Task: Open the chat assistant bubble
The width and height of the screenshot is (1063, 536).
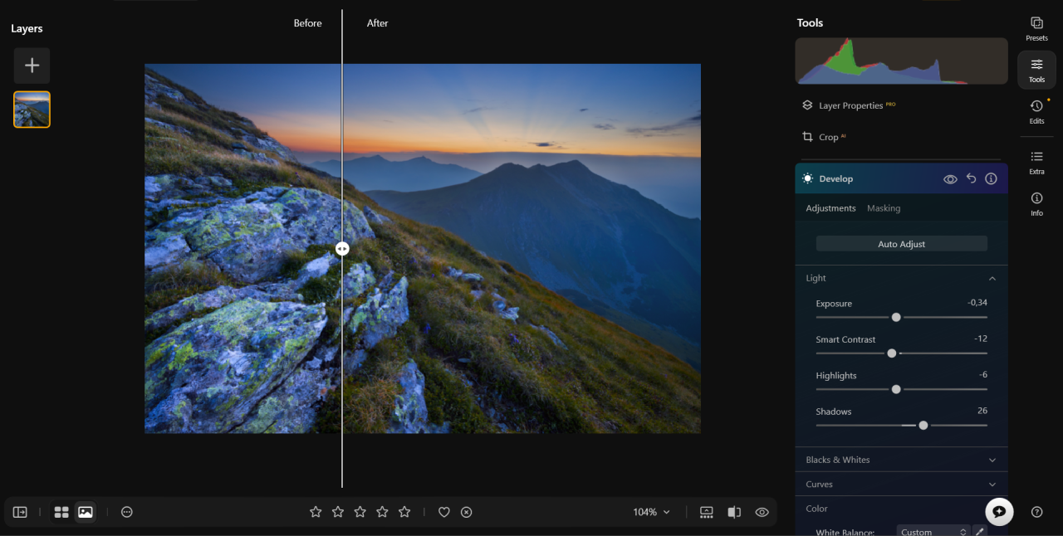Action: click(999, 512)
